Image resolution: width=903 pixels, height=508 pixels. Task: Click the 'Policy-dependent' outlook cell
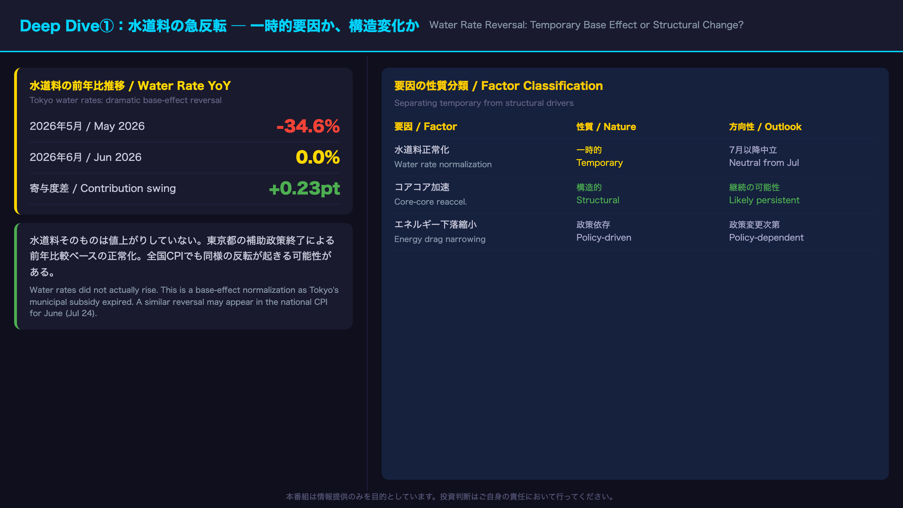pyautogui.click(x=766, y=231)
